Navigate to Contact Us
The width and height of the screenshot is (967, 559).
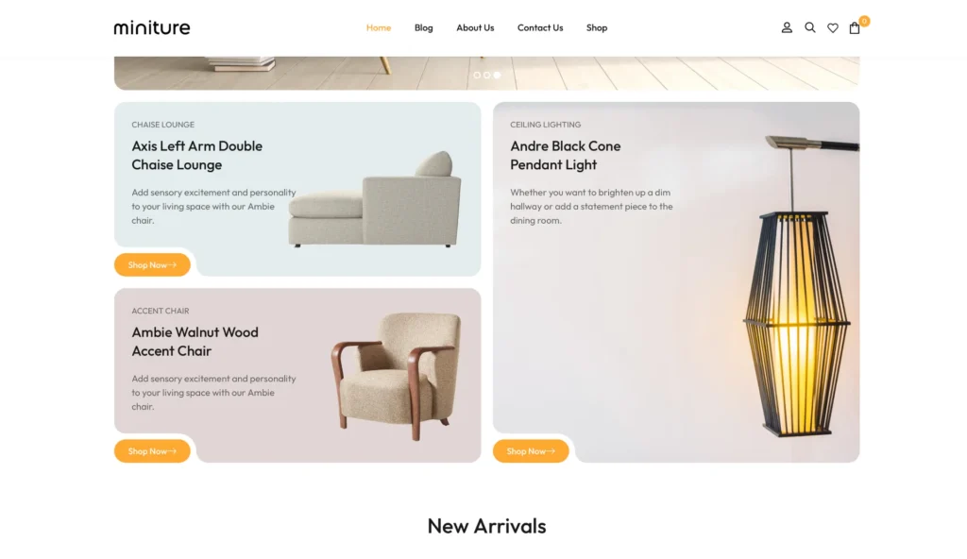(x=539, y=27)
